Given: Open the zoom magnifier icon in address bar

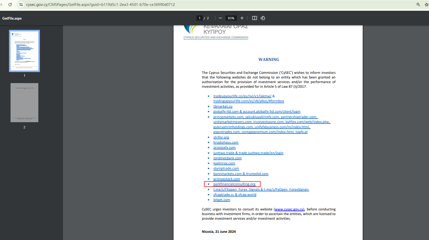Looking at the screenshot, I should [418, 5].
